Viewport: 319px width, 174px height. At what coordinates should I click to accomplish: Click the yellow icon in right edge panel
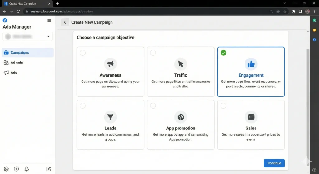point(314,30)
